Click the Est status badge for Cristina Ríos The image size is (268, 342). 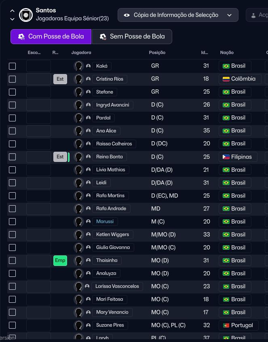[60, 79]
